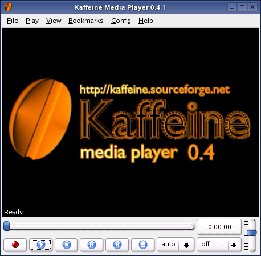Click the vertical volume slider handle

click(x=252, y=233)
